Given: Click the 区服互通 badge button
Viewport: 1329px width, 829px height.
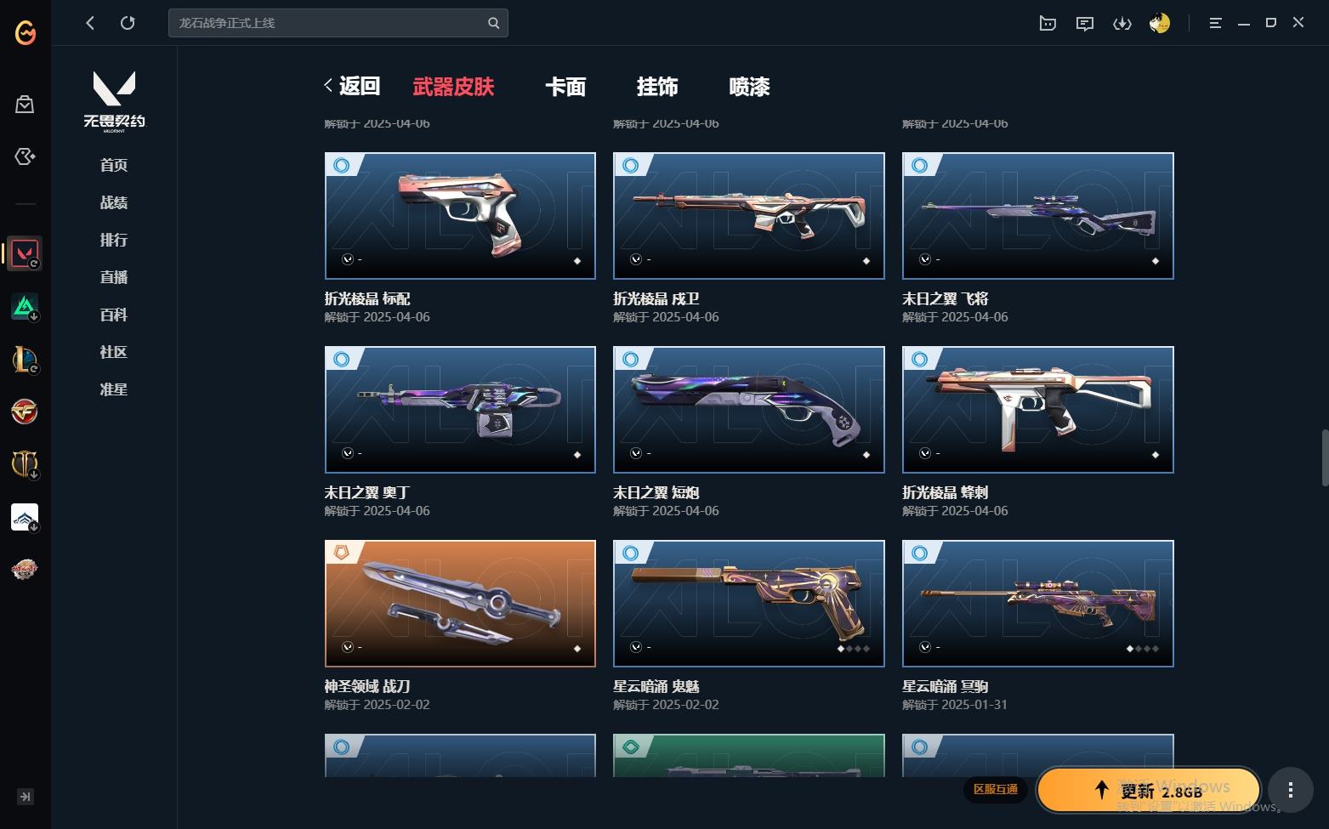Looking at the screenshot, I should coord(996,789).
